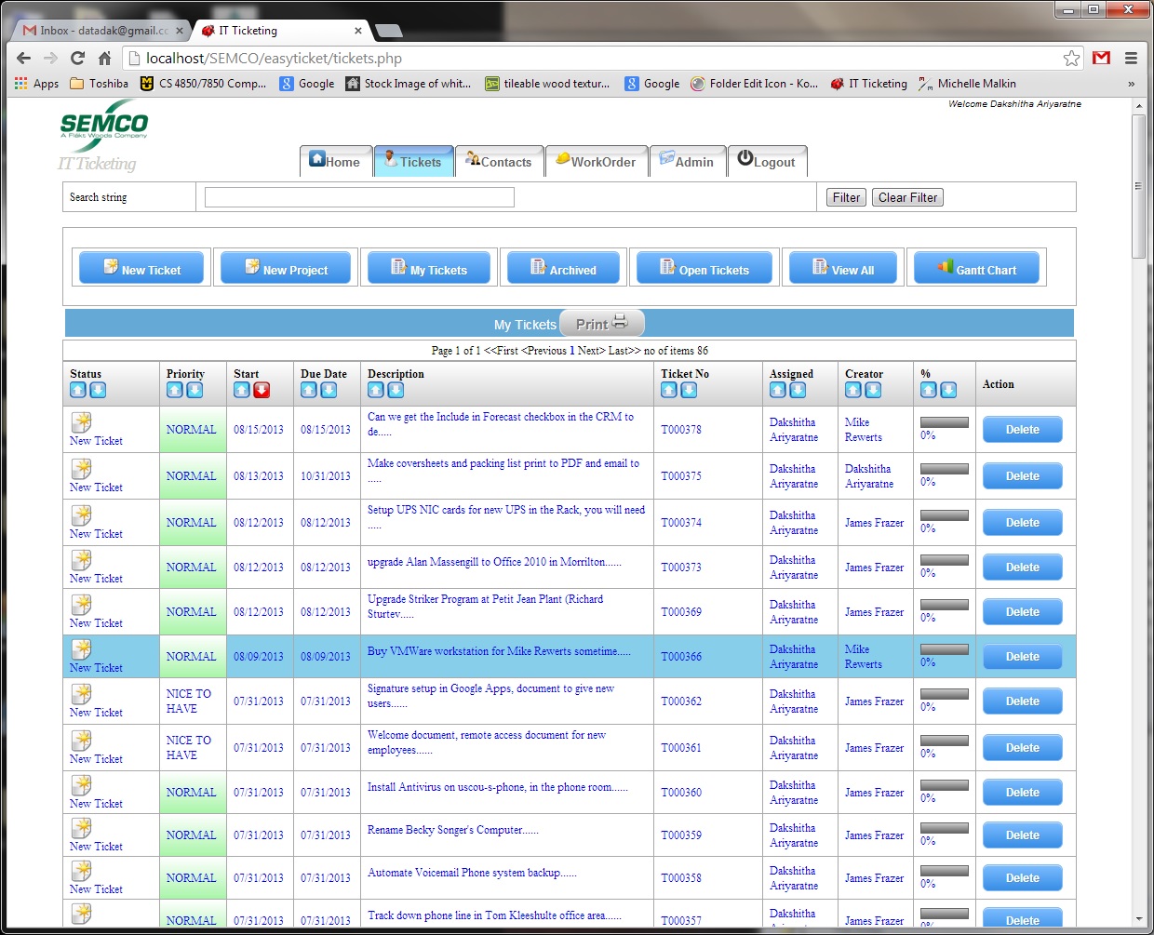Bookmark this page with the star icon
The height and width of the screenshot is (935, 1154).
click(1071, 59)
